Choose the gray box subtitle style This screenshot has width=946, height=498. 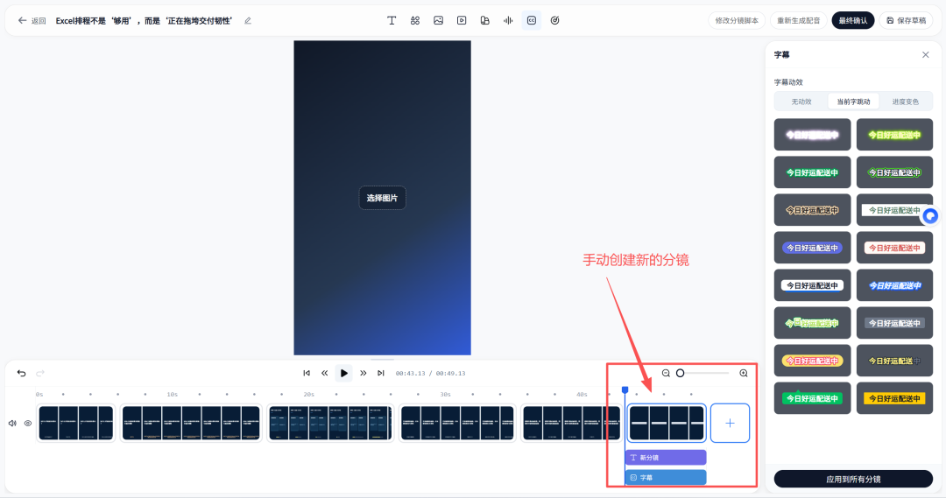[894, 323]
